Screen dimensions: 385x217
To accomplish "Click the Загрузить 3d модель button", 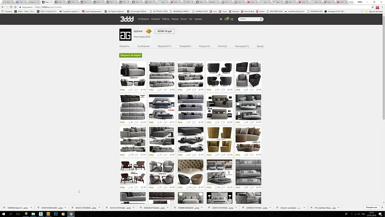I will coord(131,55).
